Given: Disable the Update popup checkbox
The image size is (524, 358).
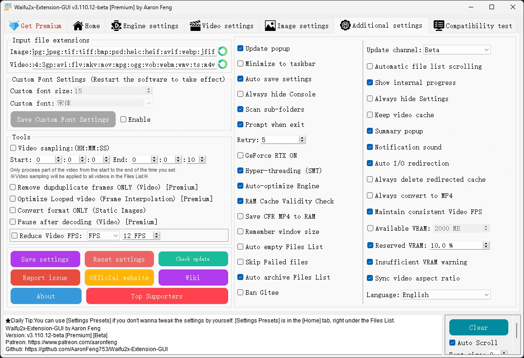Looking at the screenshot, I should [240, 48].
